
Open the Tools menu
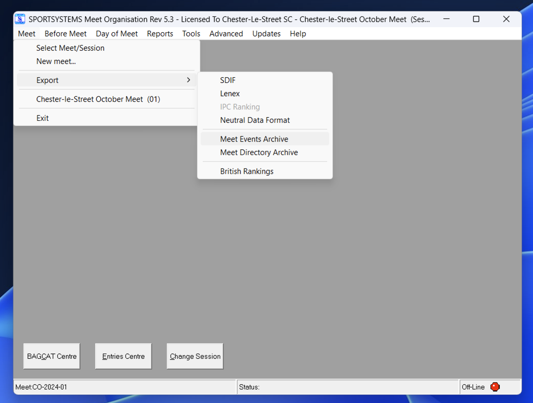pyautogui.click(x=191, y=34)
